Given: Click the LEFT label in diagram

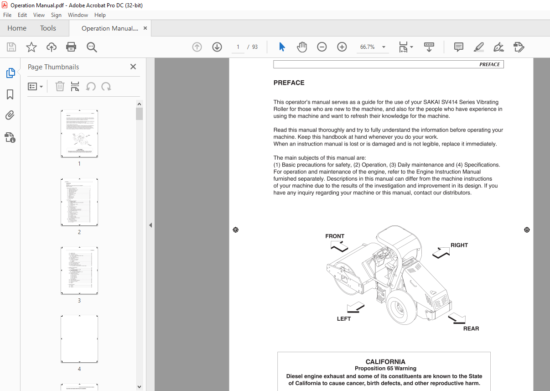Looking at the screenshot, I should (x=344, y=319).
